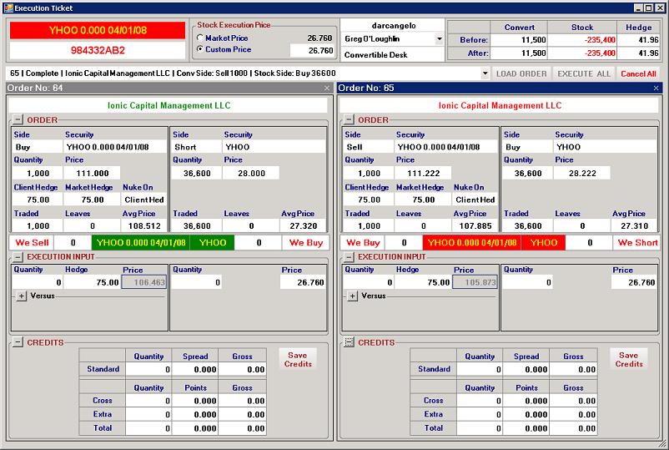Click Avg Price 108.512 in Order 64
The width and height of the screenshot is (669, 450).
point(143,225)
